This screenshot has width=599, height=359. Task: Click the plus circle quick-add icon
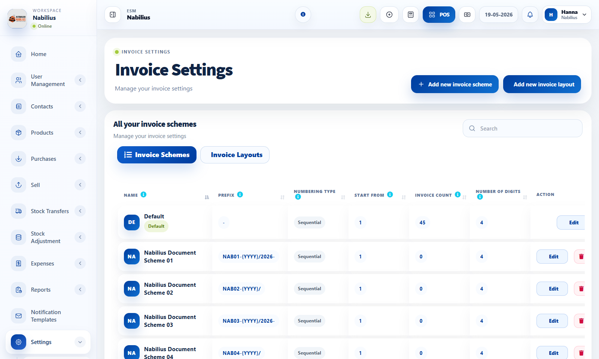tap(389, 15)
